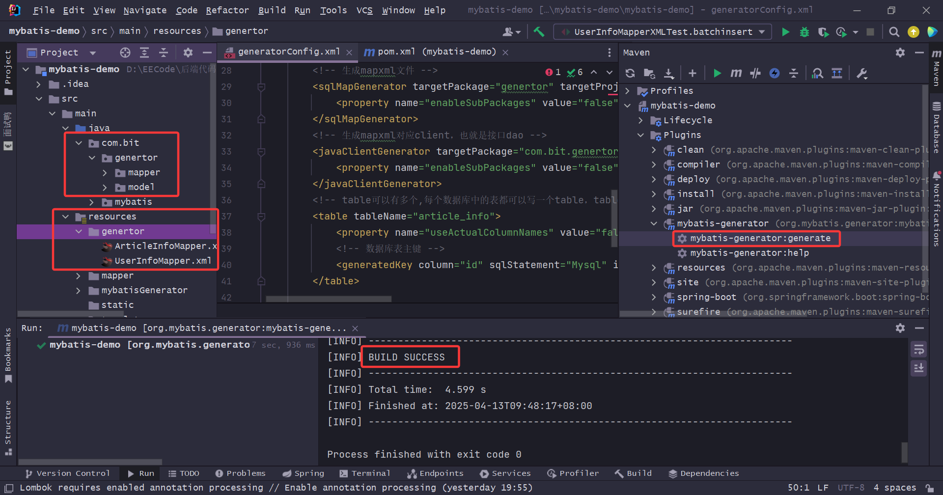Viewport: 943px width, 495px height.
Task: Open Endpoints tool window
Action: click(435, 473)
